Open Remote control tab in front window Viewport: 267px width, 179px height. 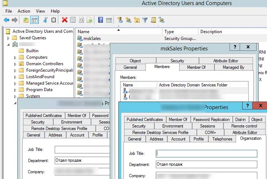(x=244, y=126)
